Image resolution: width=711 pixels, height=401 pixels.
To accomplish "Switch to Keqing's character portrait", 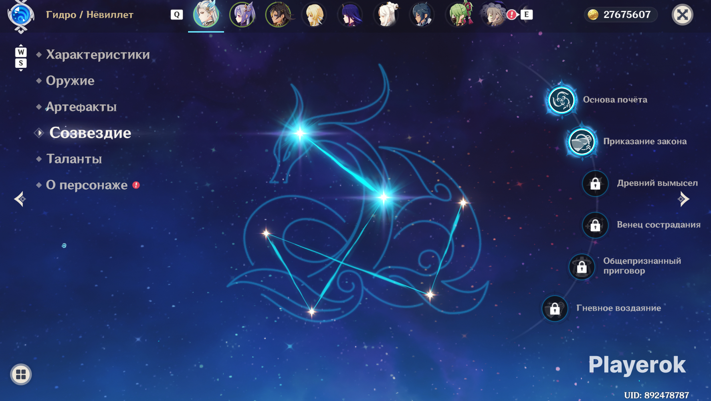I will [x=242, y=15].
